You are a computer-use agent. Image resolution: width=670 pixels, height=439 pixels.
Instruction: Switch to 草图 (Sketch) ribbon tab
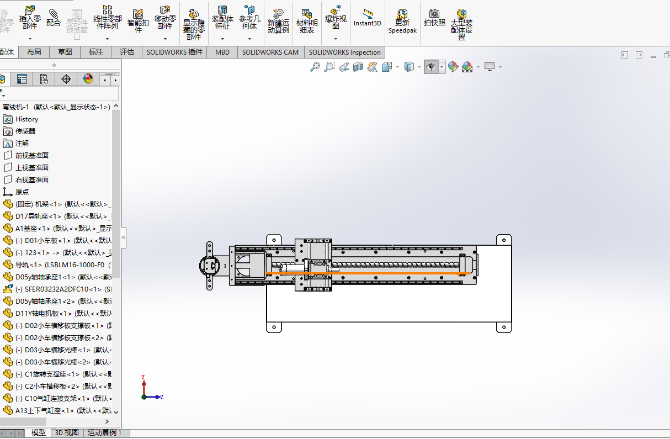click(x=65, y=52)
